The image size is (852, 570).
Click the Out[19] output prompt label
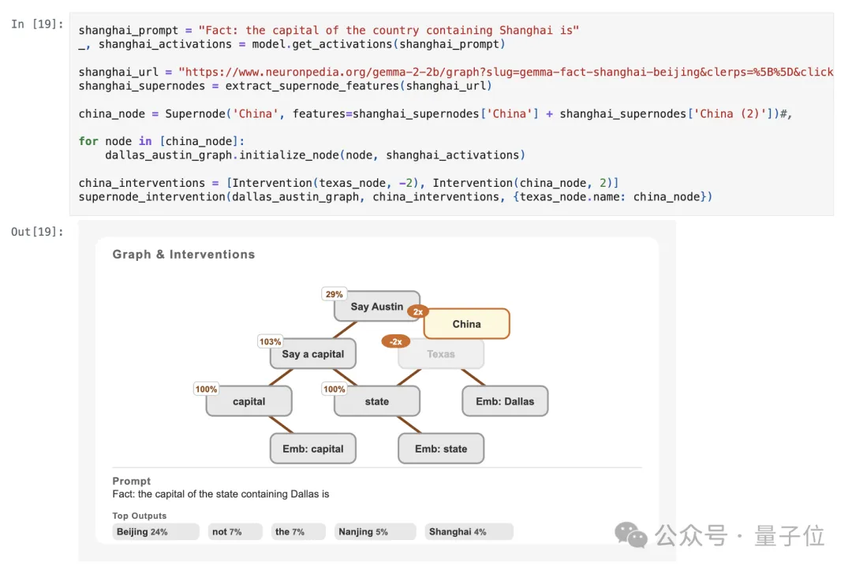tap(37, 231)
